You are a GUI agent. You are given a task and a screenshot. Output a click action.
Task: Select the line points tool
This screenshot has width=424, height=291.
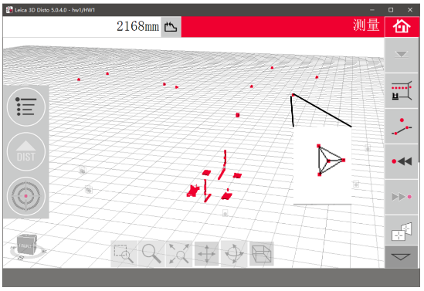[x=402, y=127]
